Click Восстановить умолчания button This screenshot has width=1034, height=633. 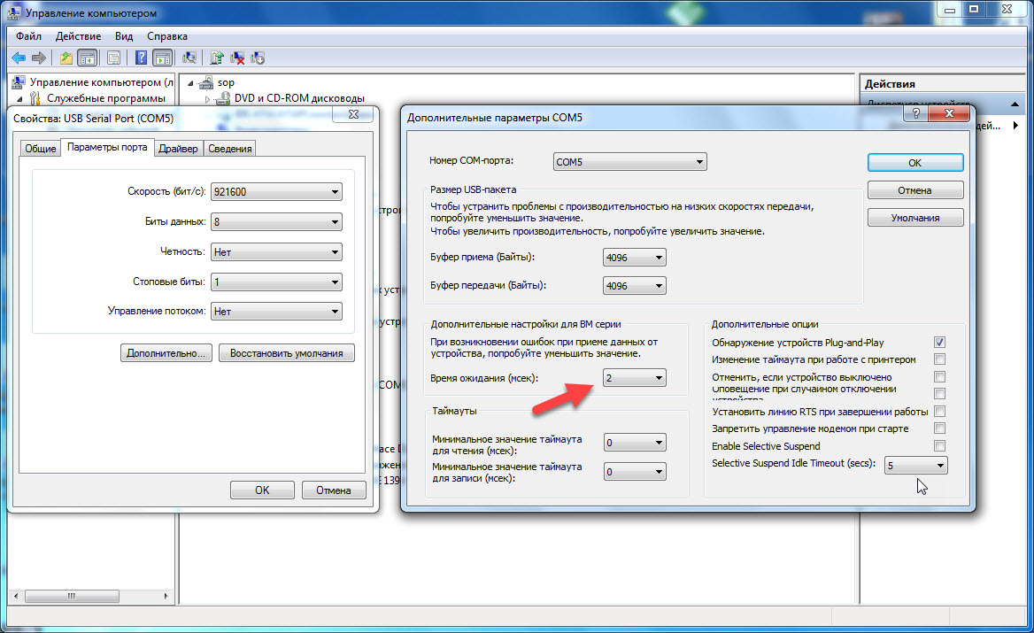pos(286,352)
